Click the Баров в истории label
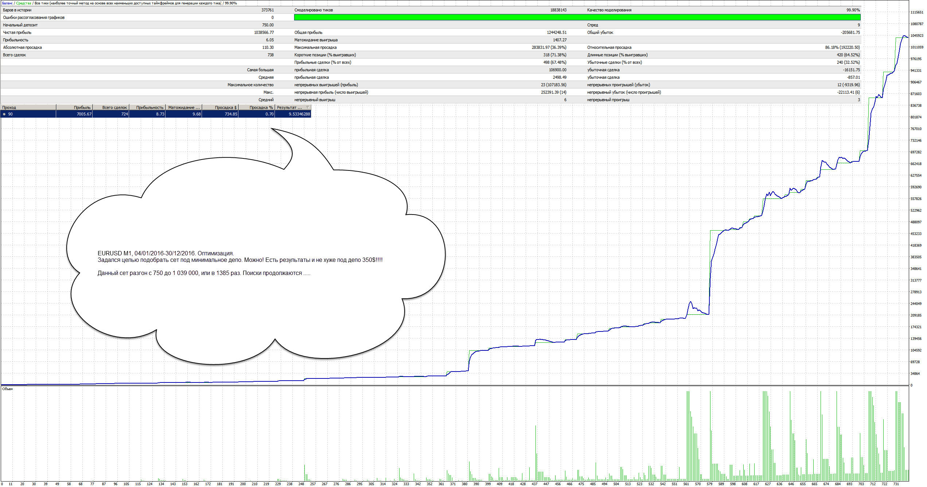The image size is (927, 487). pos(17,10)
